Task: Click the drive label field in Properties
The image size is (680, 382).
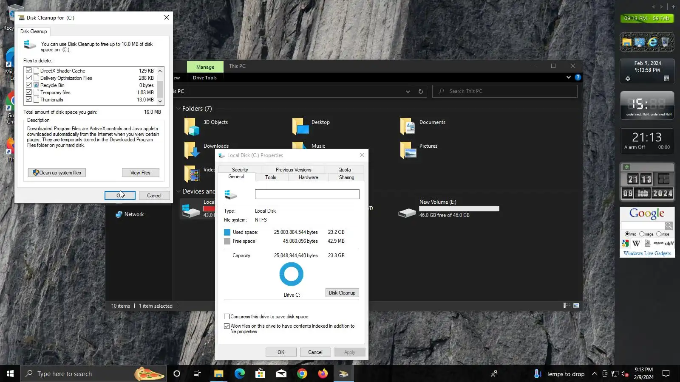Action: [307, 194]
